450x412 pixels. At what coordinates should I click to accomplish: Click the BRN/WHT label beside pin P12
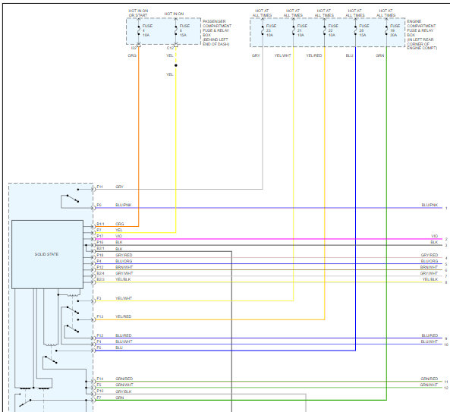tap(124, 267)
